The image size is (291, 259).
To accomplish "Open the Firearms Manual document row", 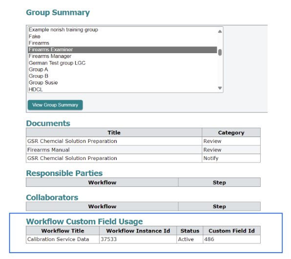I will coord(143,150).
